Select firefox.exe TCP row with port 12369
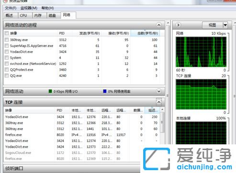The width and height of the screenshot is (236, 173). pos(72,159)
